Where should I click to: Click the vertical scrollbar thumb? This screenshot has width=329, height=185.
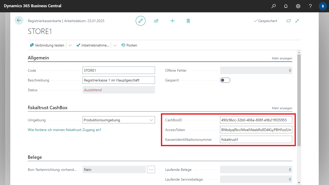(299, 100)
